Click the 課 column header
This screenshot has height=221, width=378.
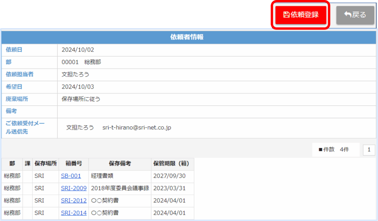(27, 164)
